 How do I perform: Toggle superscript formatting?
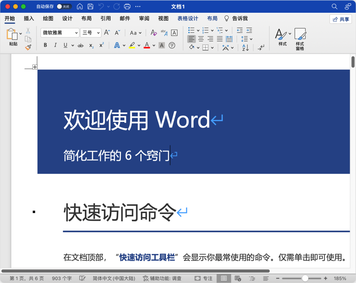[x=101, y=45]
